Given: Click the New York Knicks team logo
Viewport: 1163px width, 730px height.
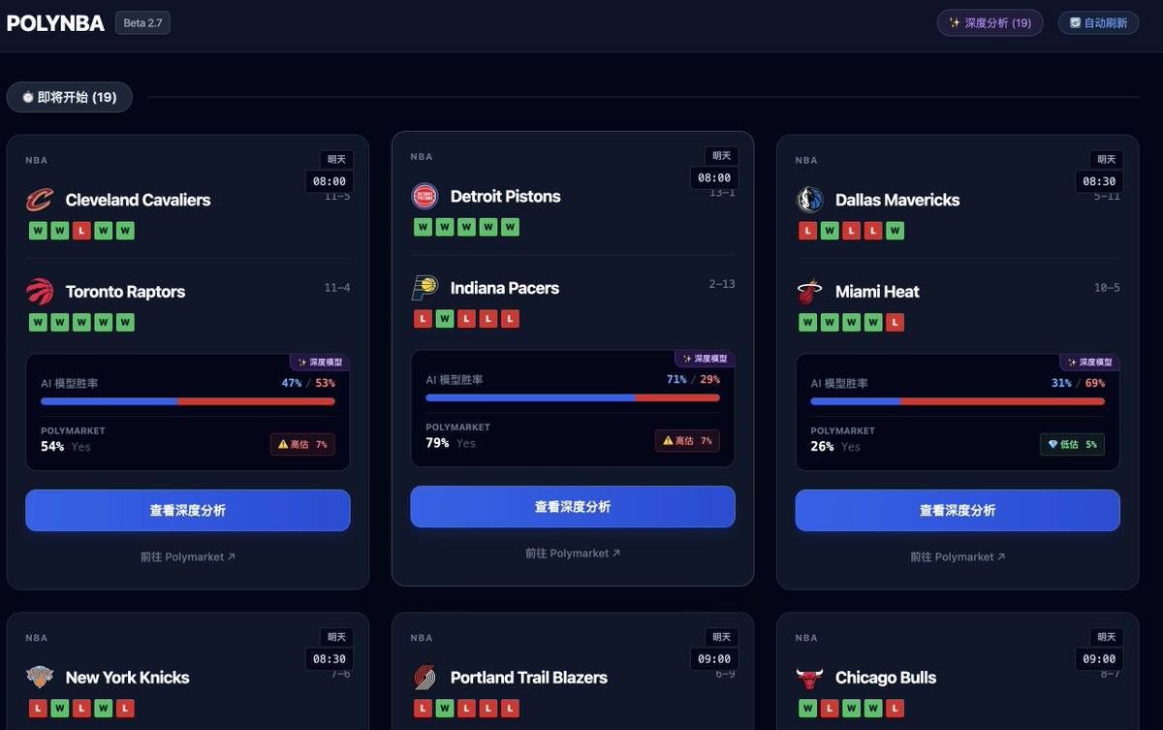Looking at the screenshot, I should click(39, 678).
